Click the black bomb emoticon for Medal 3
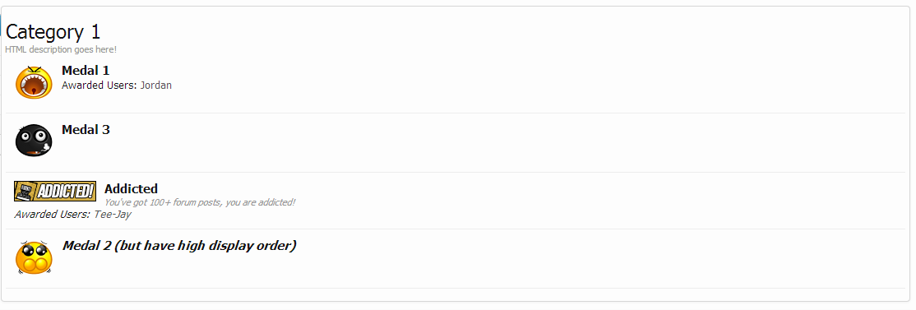916x310 pixels. (34, 140)
